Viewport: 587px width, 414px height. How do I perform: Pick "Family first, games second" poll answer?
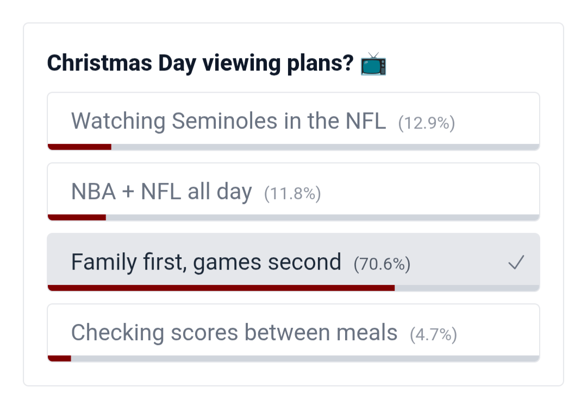click(x=206, y=262)
